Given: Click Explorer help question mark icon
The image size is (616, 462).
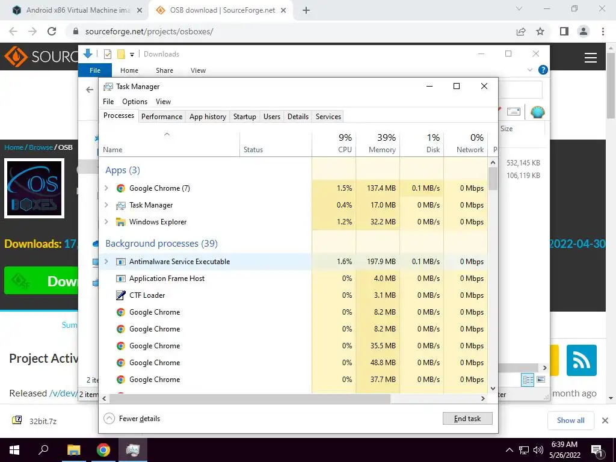Looking at the screenshot, I should click(543, 70).
